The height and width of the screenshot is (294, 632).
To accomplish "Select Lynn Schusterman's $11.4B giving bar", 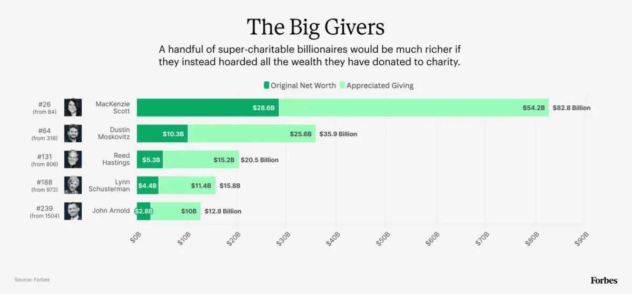I will point(187,185).
